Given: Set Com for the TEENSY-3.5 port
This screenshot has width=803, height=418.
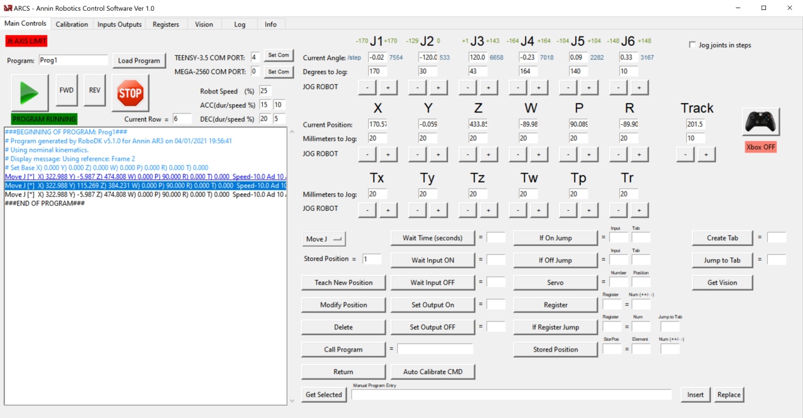Looking at the screenshot, I should (279, 55).
